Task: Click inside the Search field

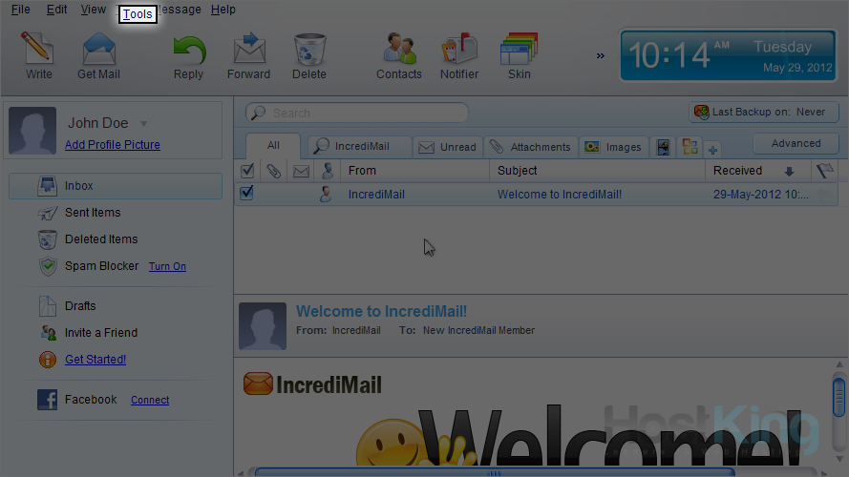Action: tap(363, 113)
